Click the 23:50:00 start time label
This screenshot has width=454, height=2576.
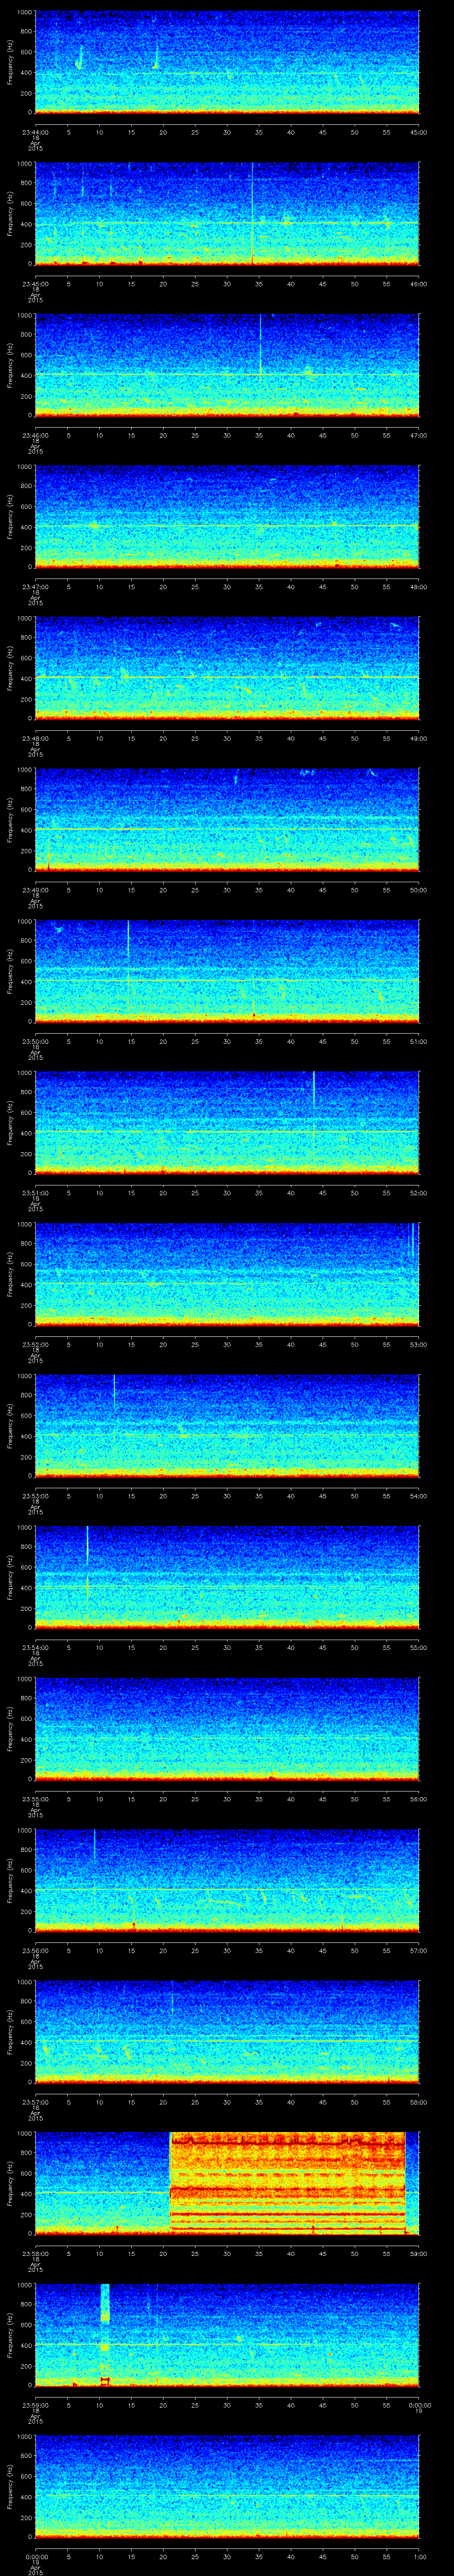(x=35, y=1041)
